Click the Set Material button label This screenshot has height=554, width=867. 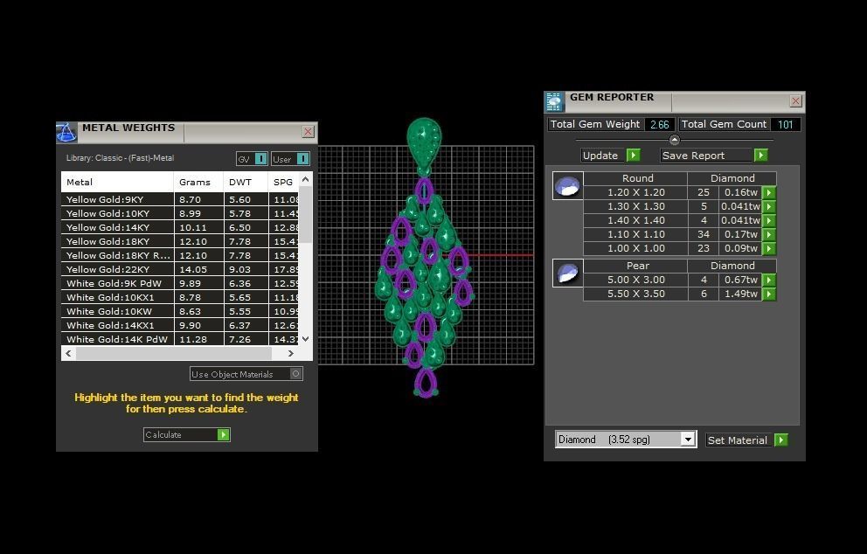pyautogui.click(x=738, y=440)
